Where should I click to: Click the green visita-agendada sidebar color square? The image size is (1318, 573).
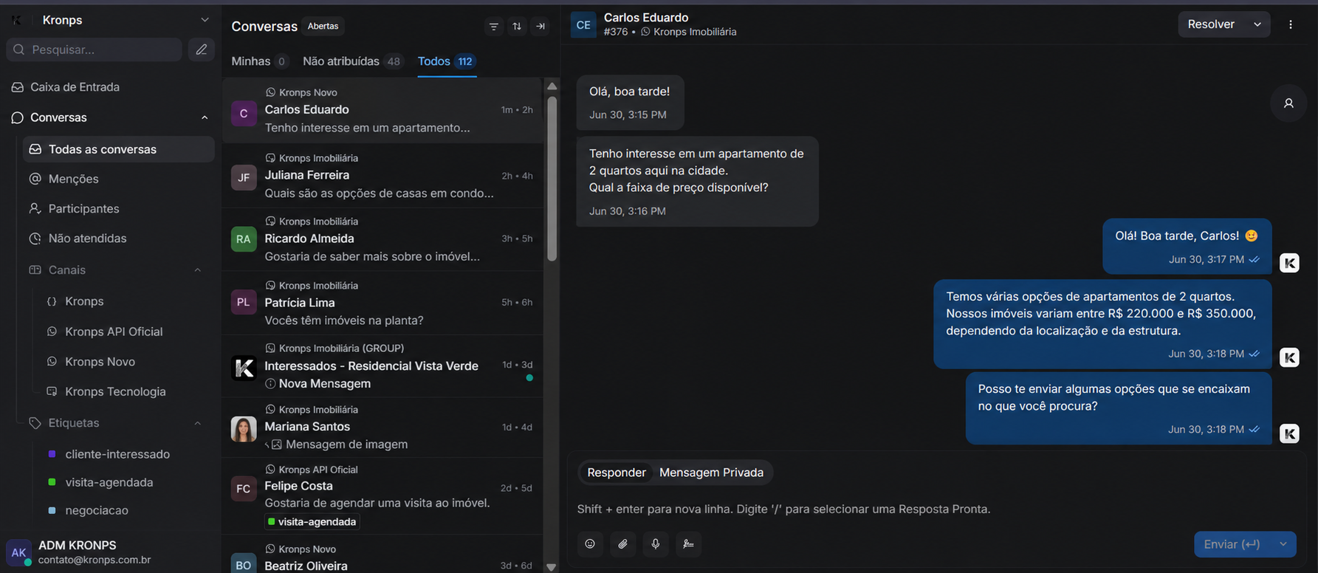tap(52, 482)
